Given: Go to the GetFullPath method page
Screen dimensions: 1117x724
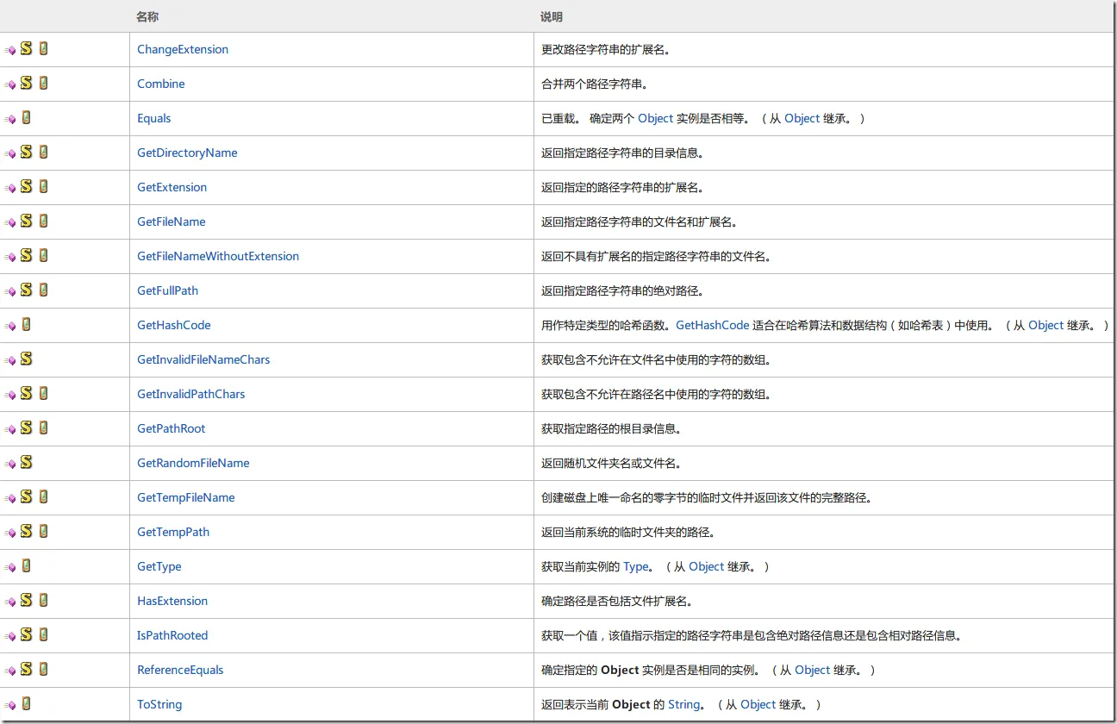Looking at the screenshot, I should click(x=168, y=290).
